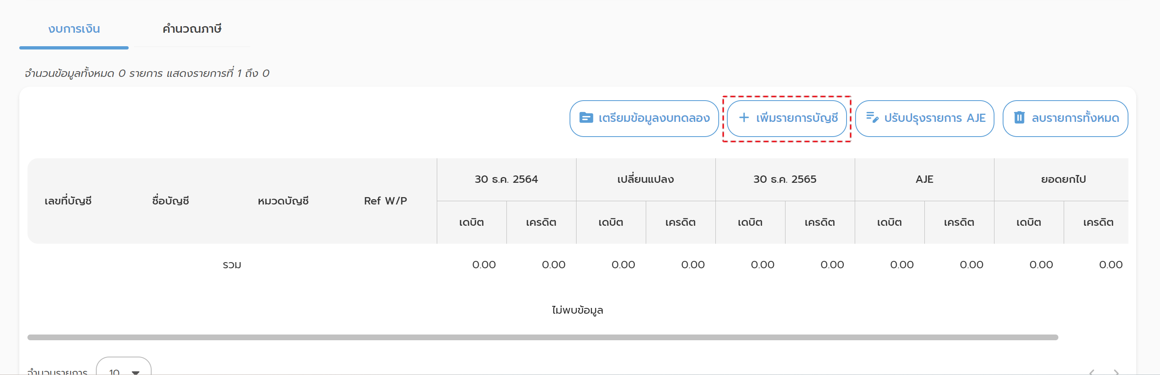This screenshot has width=1160, height=375.
Task: Click the edit-list icon on ปรับปรุงรายการ AJE
Action: (872, 118)
